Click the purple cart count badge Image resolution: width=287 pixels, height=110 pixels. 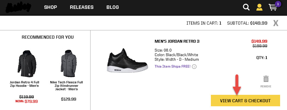tap(278, 4)
